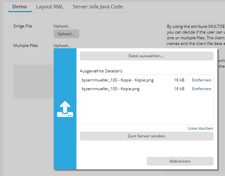Select file bjoernmueller_100 - Kopie.png in list
The width and height of the screenshot is (225, 176).
click(x=110, y=89)
